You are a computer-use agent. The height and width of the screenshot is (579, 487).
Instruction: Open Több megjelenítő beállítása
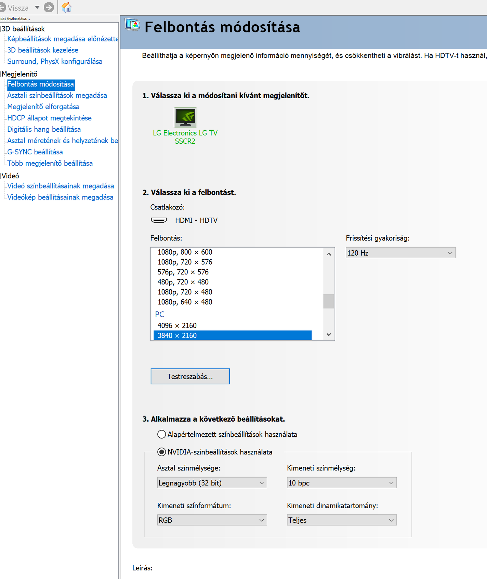pos(50,163)
